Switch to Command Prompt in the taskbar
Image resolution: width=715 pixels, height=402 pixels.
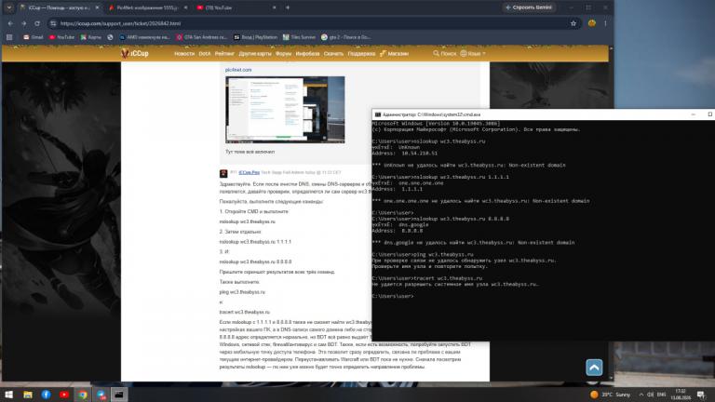119,395
